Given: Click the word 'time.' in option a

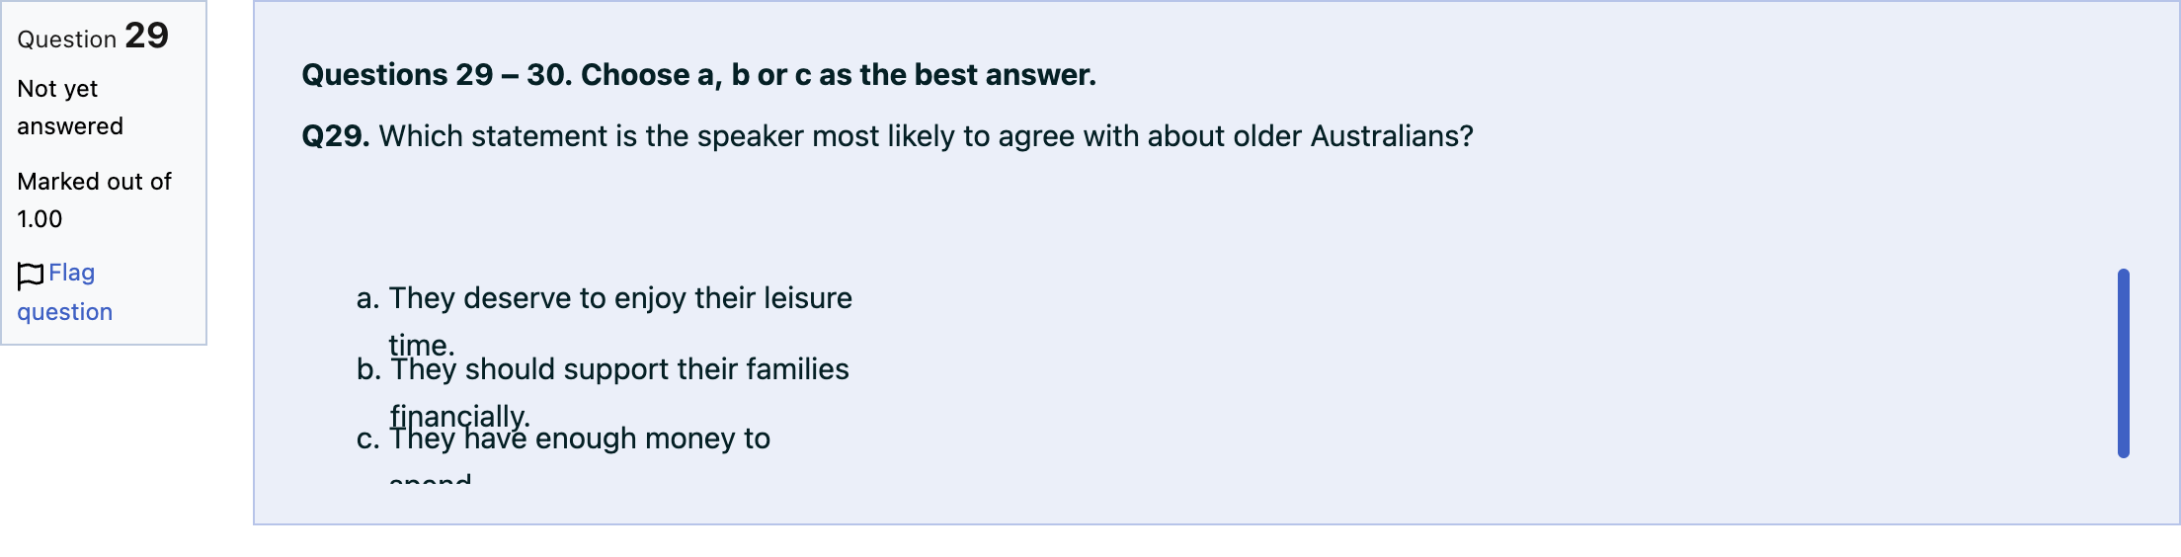Looking at the screenshot, I should (422, 346).
